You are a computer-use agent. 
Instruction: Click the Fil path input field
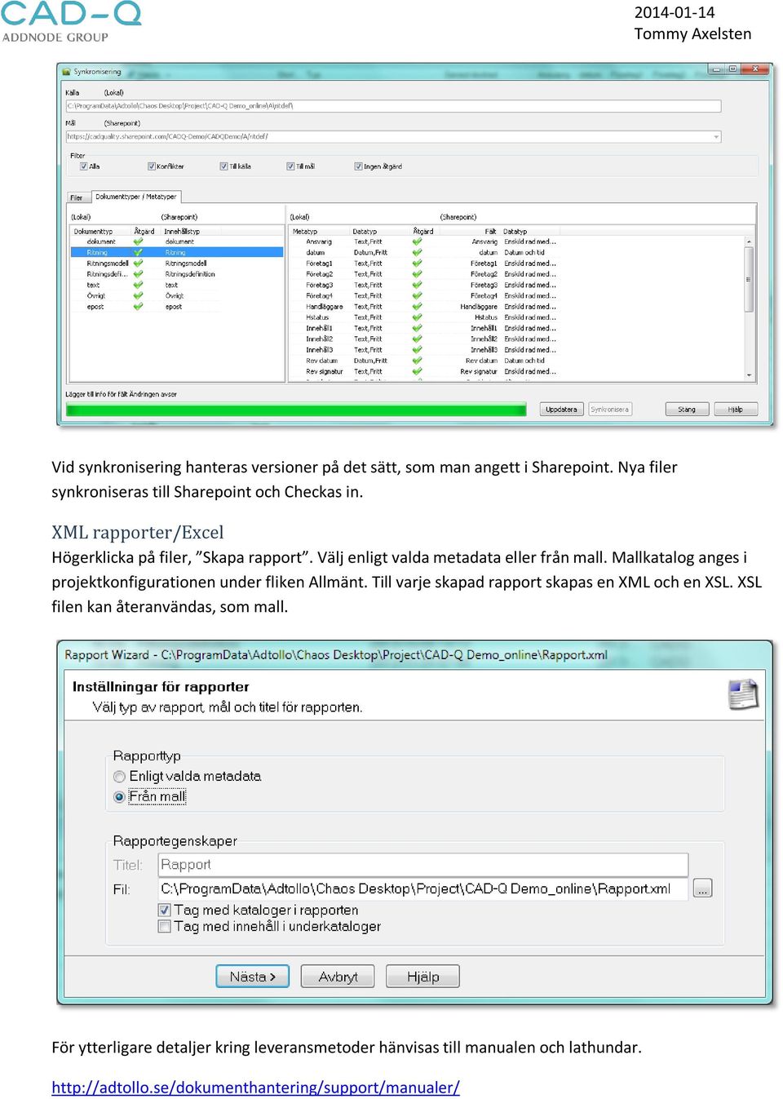pyautogui.click(x=423, y=889)
